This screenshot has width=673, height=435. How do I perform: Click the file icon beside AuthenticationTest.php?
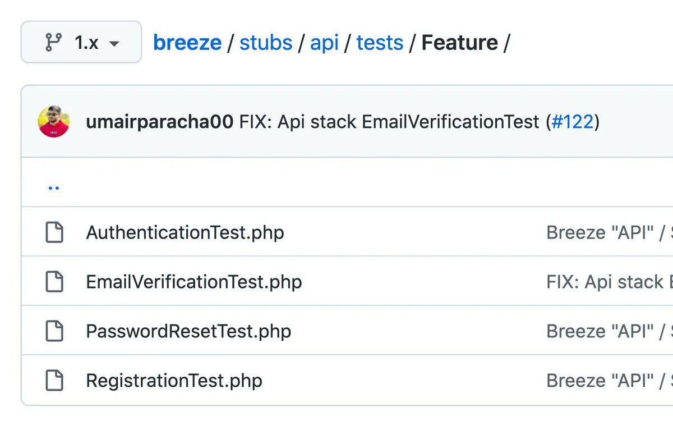[x=54, y=232]
